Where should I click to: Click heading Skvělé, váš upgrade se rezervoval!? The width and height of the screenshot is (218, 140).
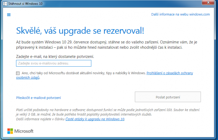point(80,30)
